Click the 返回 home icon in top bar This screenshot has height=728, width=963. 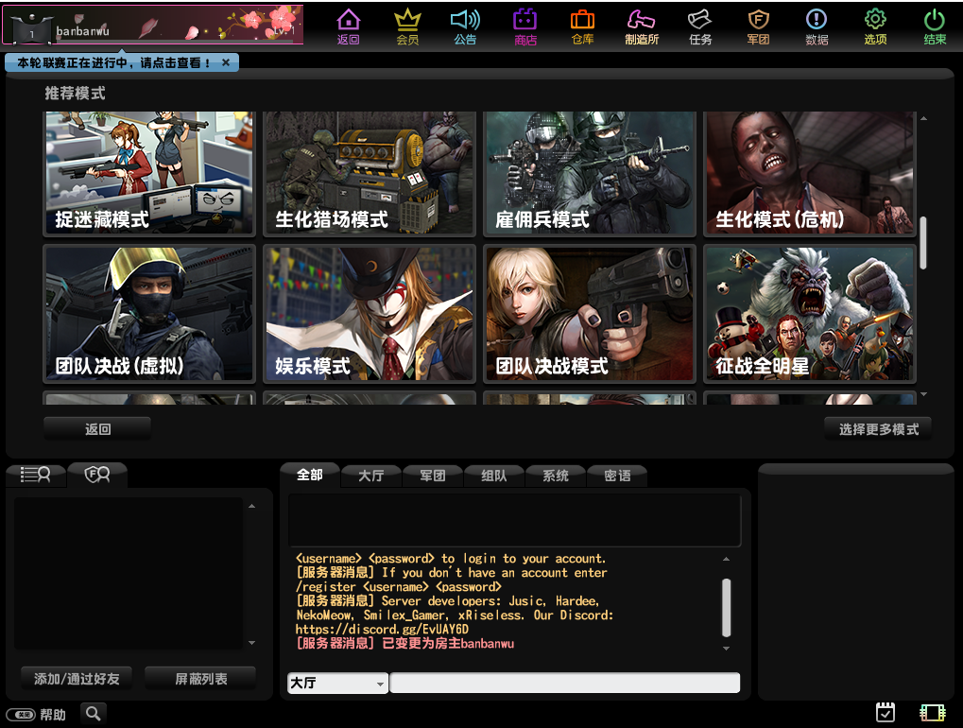[349, 26]
